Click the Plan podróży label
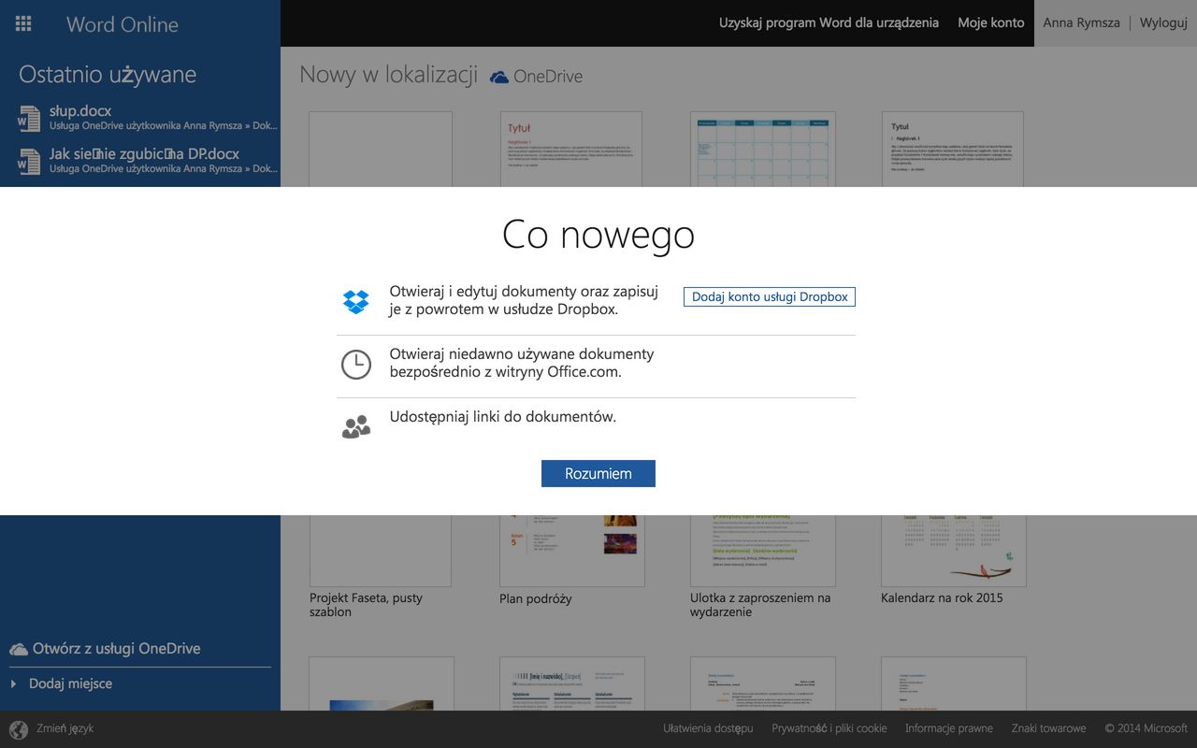This screenshot has height=748, width=1197. coord(536,598)
